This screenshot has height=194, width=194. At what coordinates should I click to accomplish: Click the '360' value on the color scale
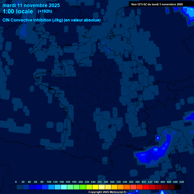click(131, 182)
